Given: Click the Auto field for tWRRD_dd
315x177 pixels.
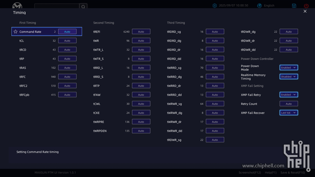Looking at the screenshot, I should [215, 95].
